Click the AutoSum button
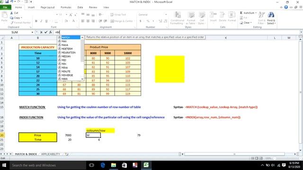The height and width of the screenshot is (170, 303). (x=247, y=13)
